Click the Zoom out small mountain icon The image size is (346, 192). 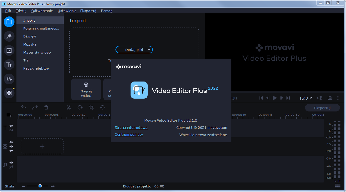pos(24,186)
